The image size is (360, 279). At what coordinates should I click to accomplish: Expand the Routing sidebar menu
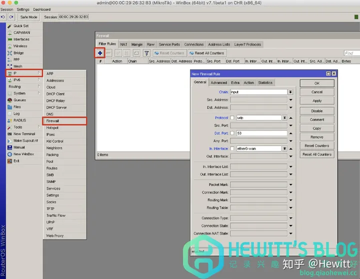coord(24,86)
